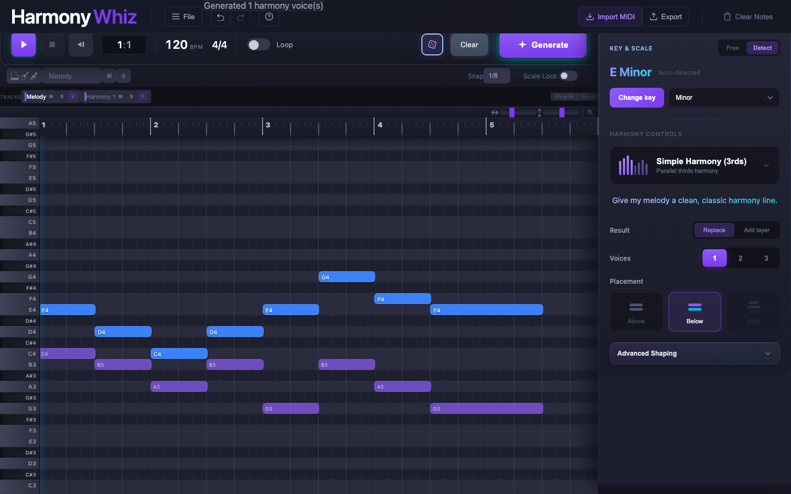Open the File menu
791x494 pixels.
(x=183, y=16)
